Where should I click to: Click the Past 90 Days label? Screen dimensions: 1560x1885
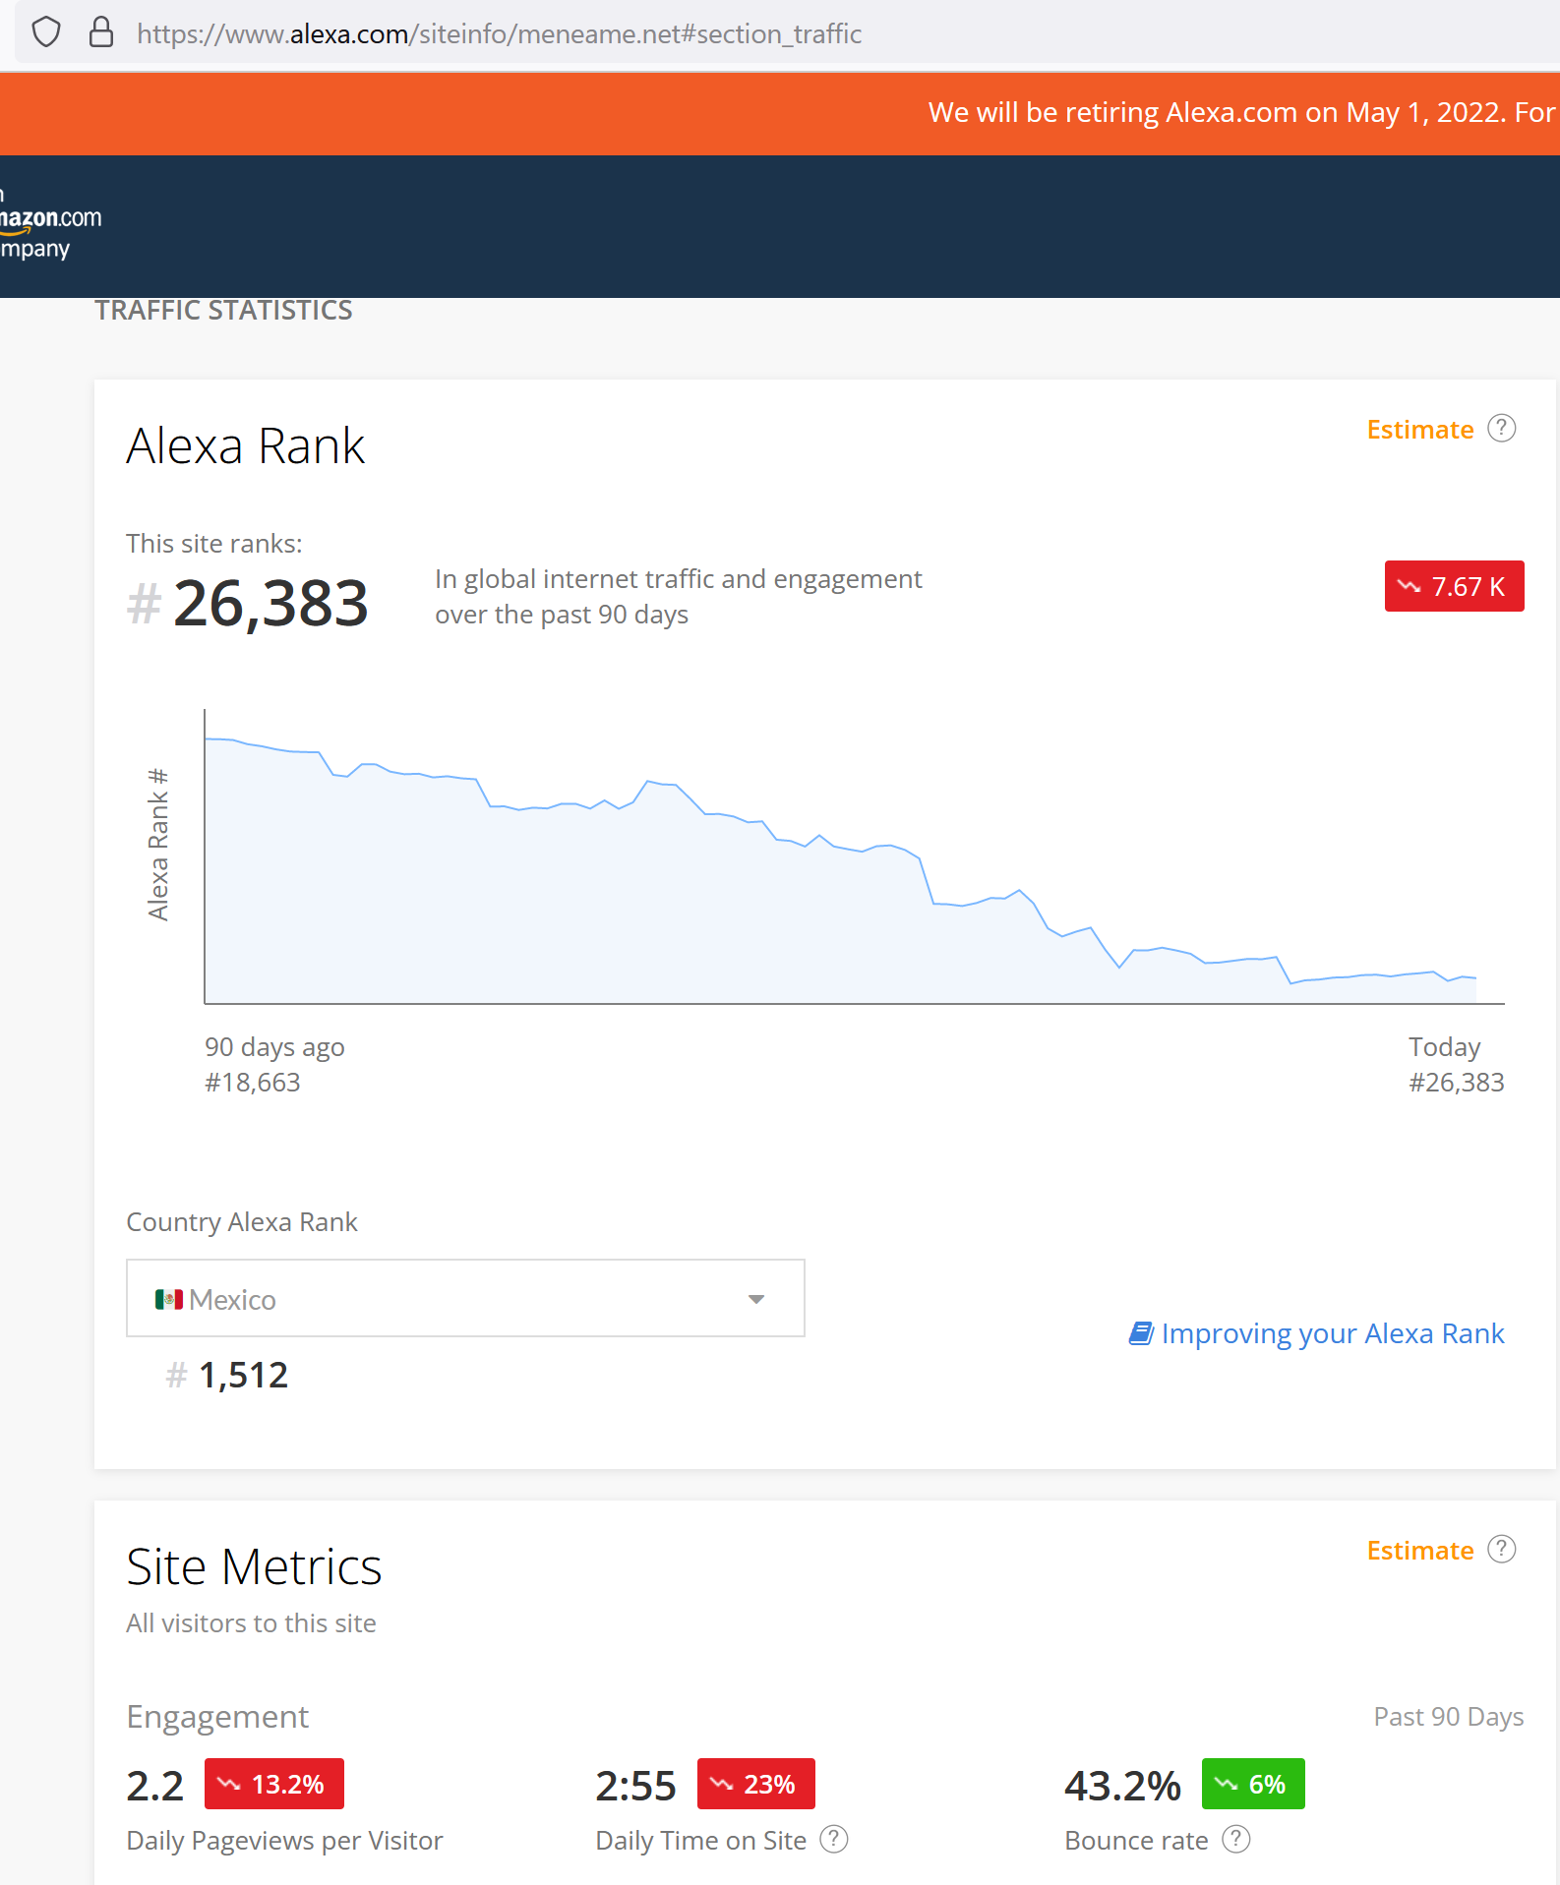pos(1448,1717)
